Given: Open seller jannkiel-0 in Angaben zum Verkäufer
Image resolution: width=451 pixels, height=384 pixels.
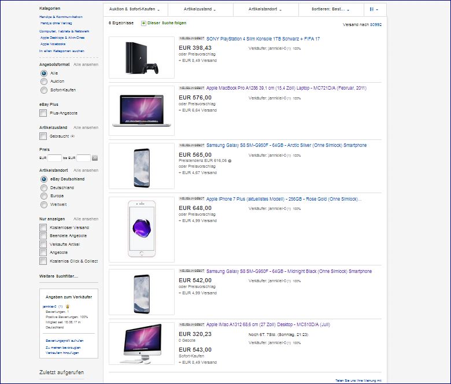Looking at the screenshot, I should (x=50, y=307).
